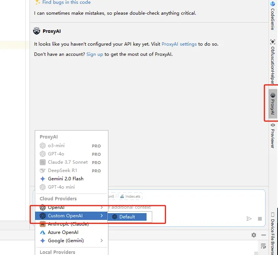Click the Index.ets context file tag
The image size is (278, 255).
point(130,197)
